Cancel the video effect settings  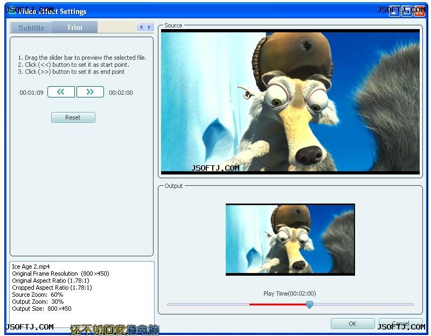(400, 324)
